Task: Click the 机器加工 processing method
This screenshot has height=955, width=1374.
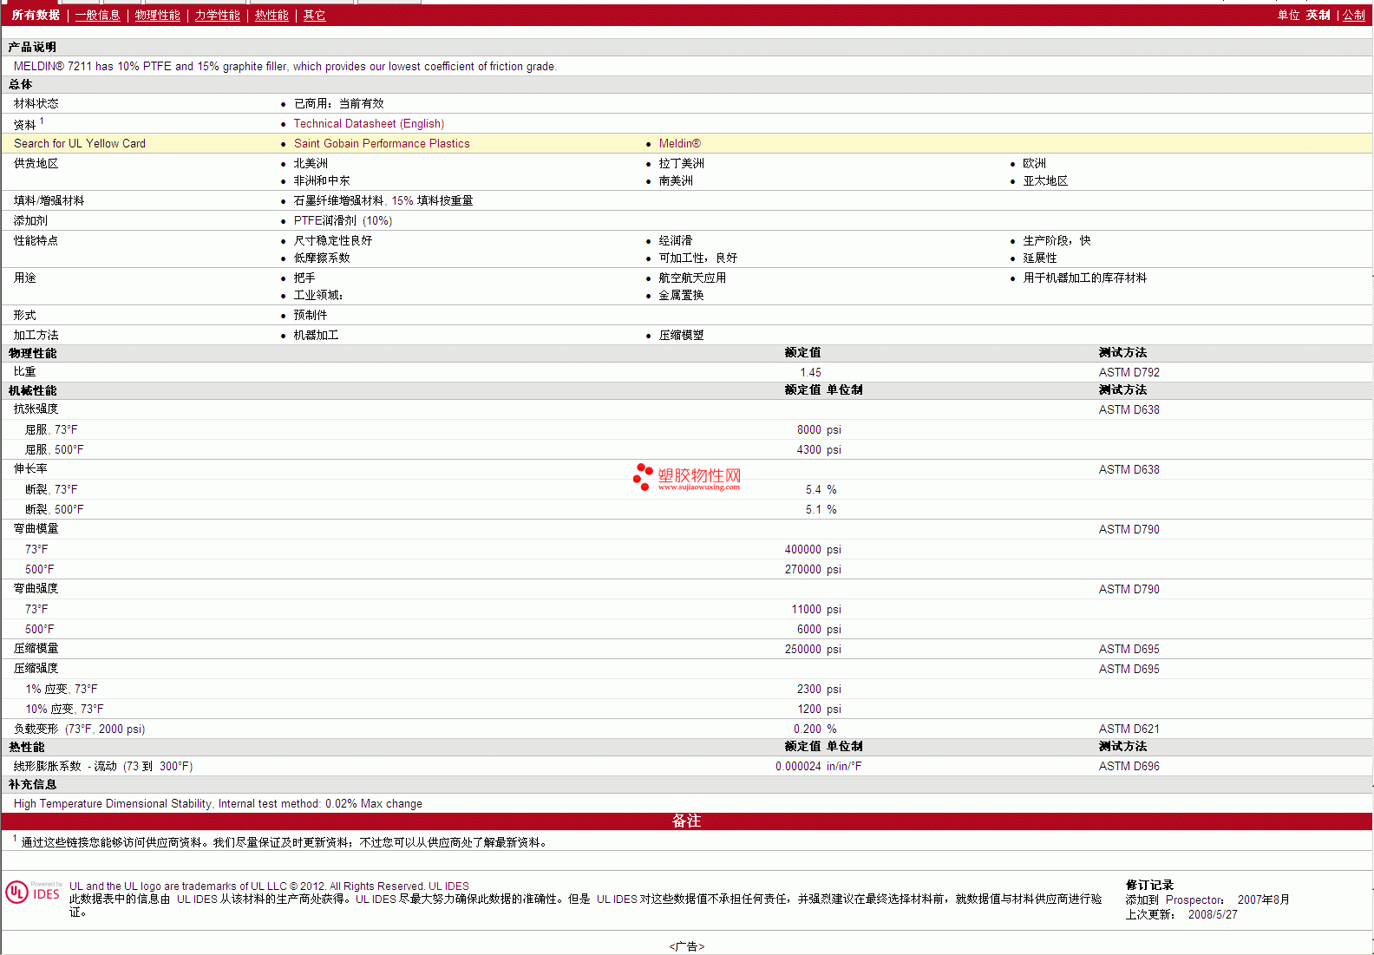Action: tap(316, 336)
